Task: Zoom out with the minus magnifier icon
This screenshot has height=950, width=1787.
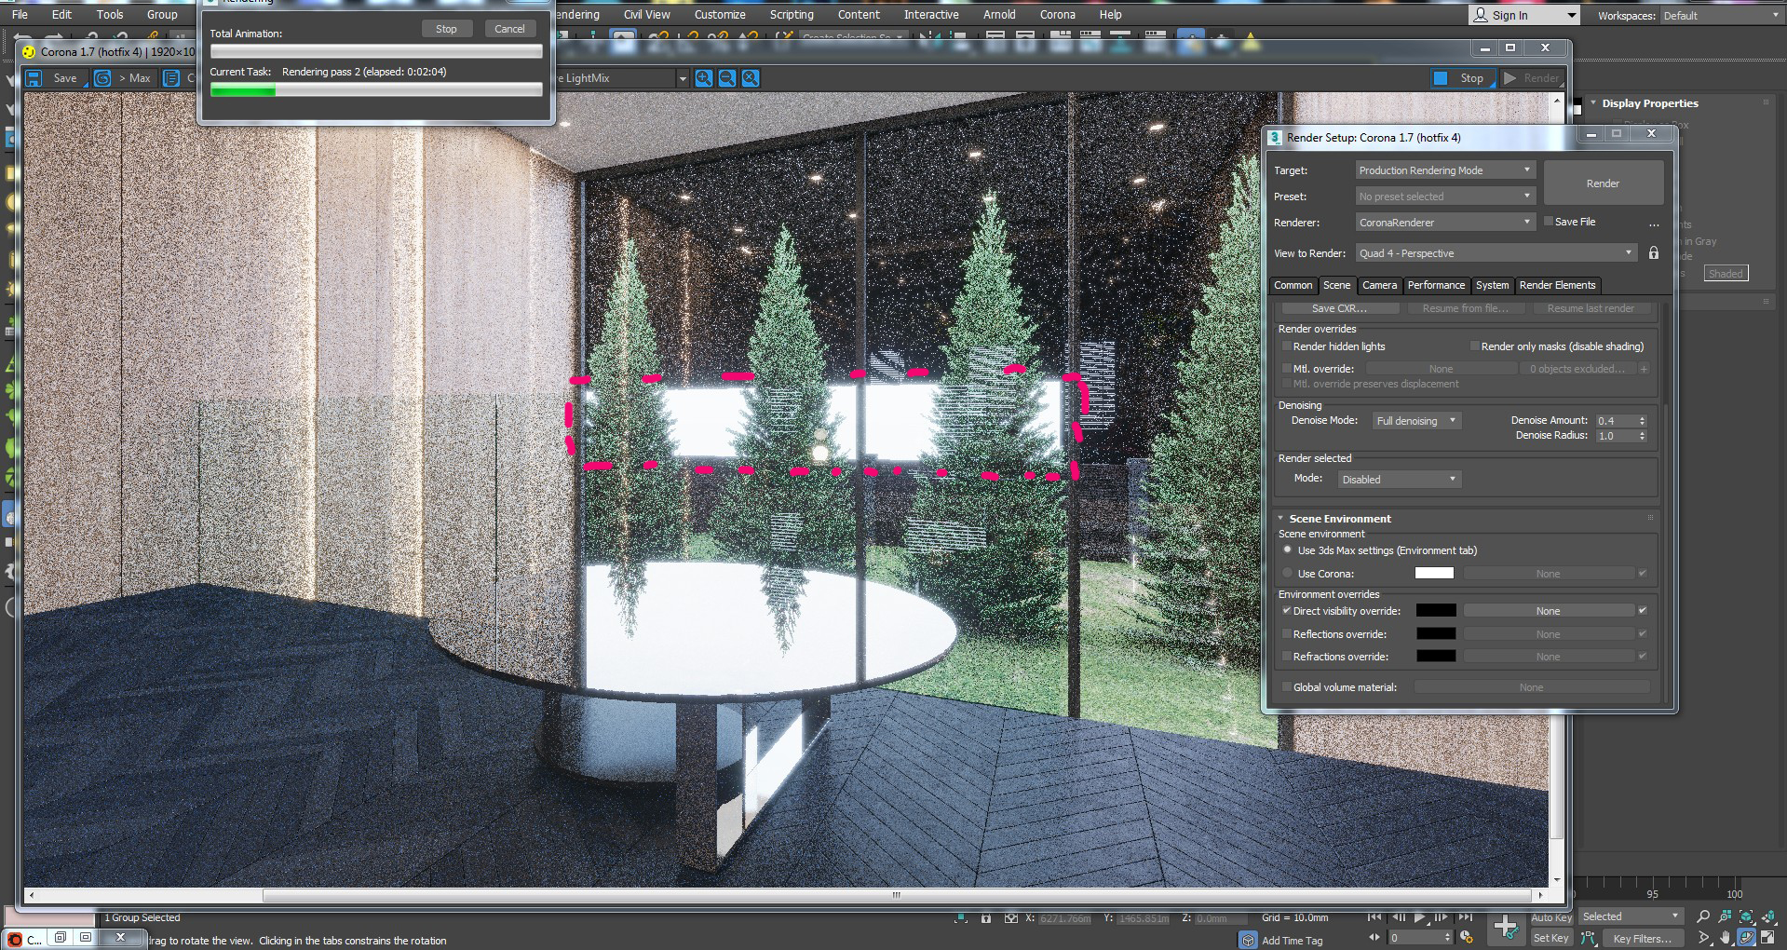Action: coord(727,78)
